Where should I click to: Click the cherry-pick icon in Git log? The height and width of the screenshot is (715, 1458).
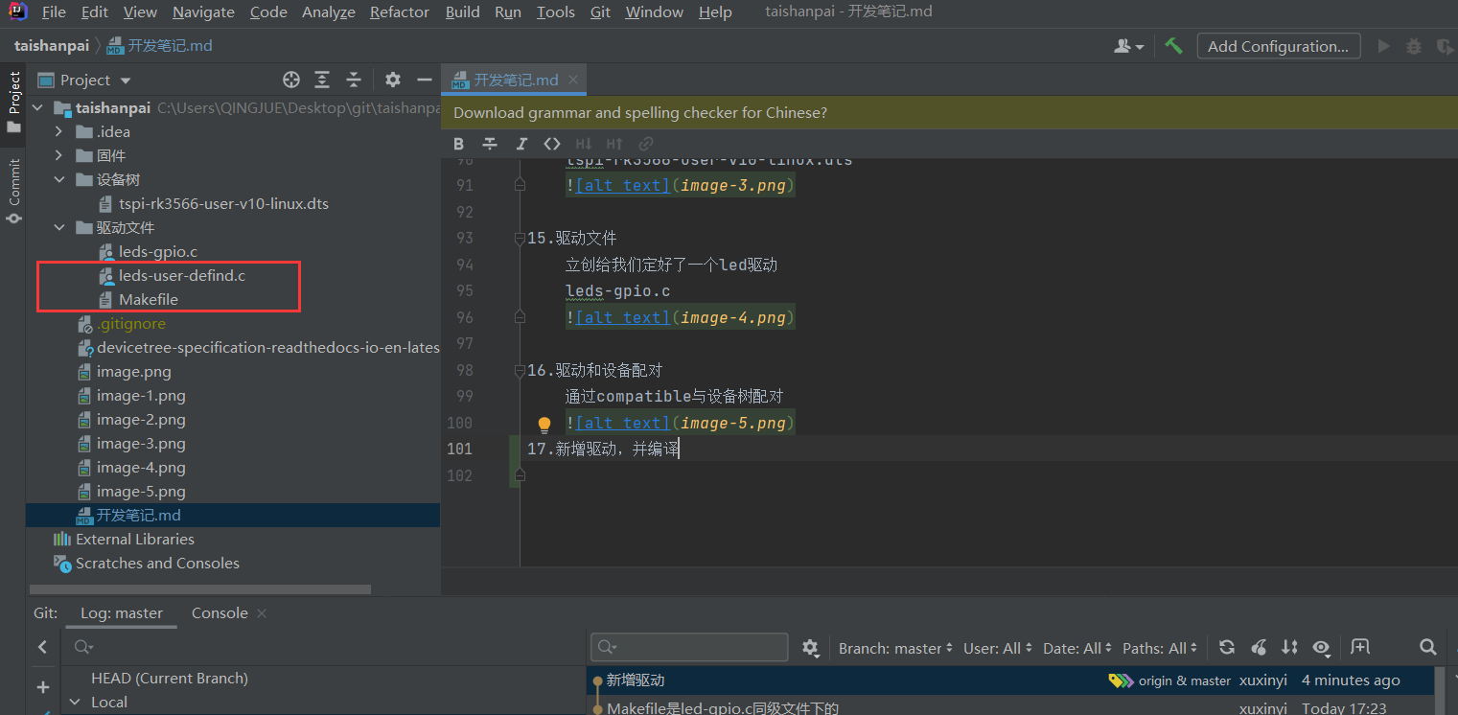1259,648
